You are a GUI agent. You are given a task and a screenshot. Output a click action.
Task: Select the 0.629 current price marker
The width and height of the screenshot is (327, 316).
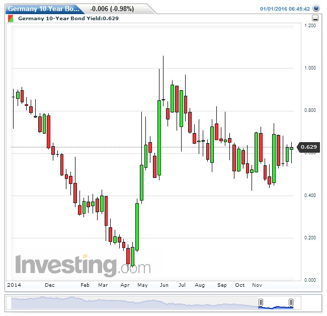(308, 147)
